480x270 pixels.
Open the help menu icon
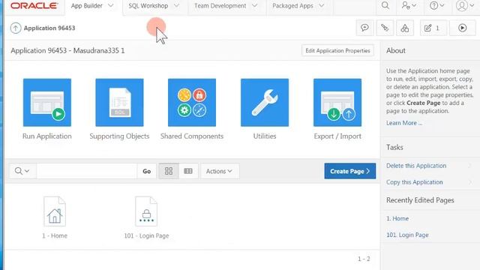click(436, 6)
